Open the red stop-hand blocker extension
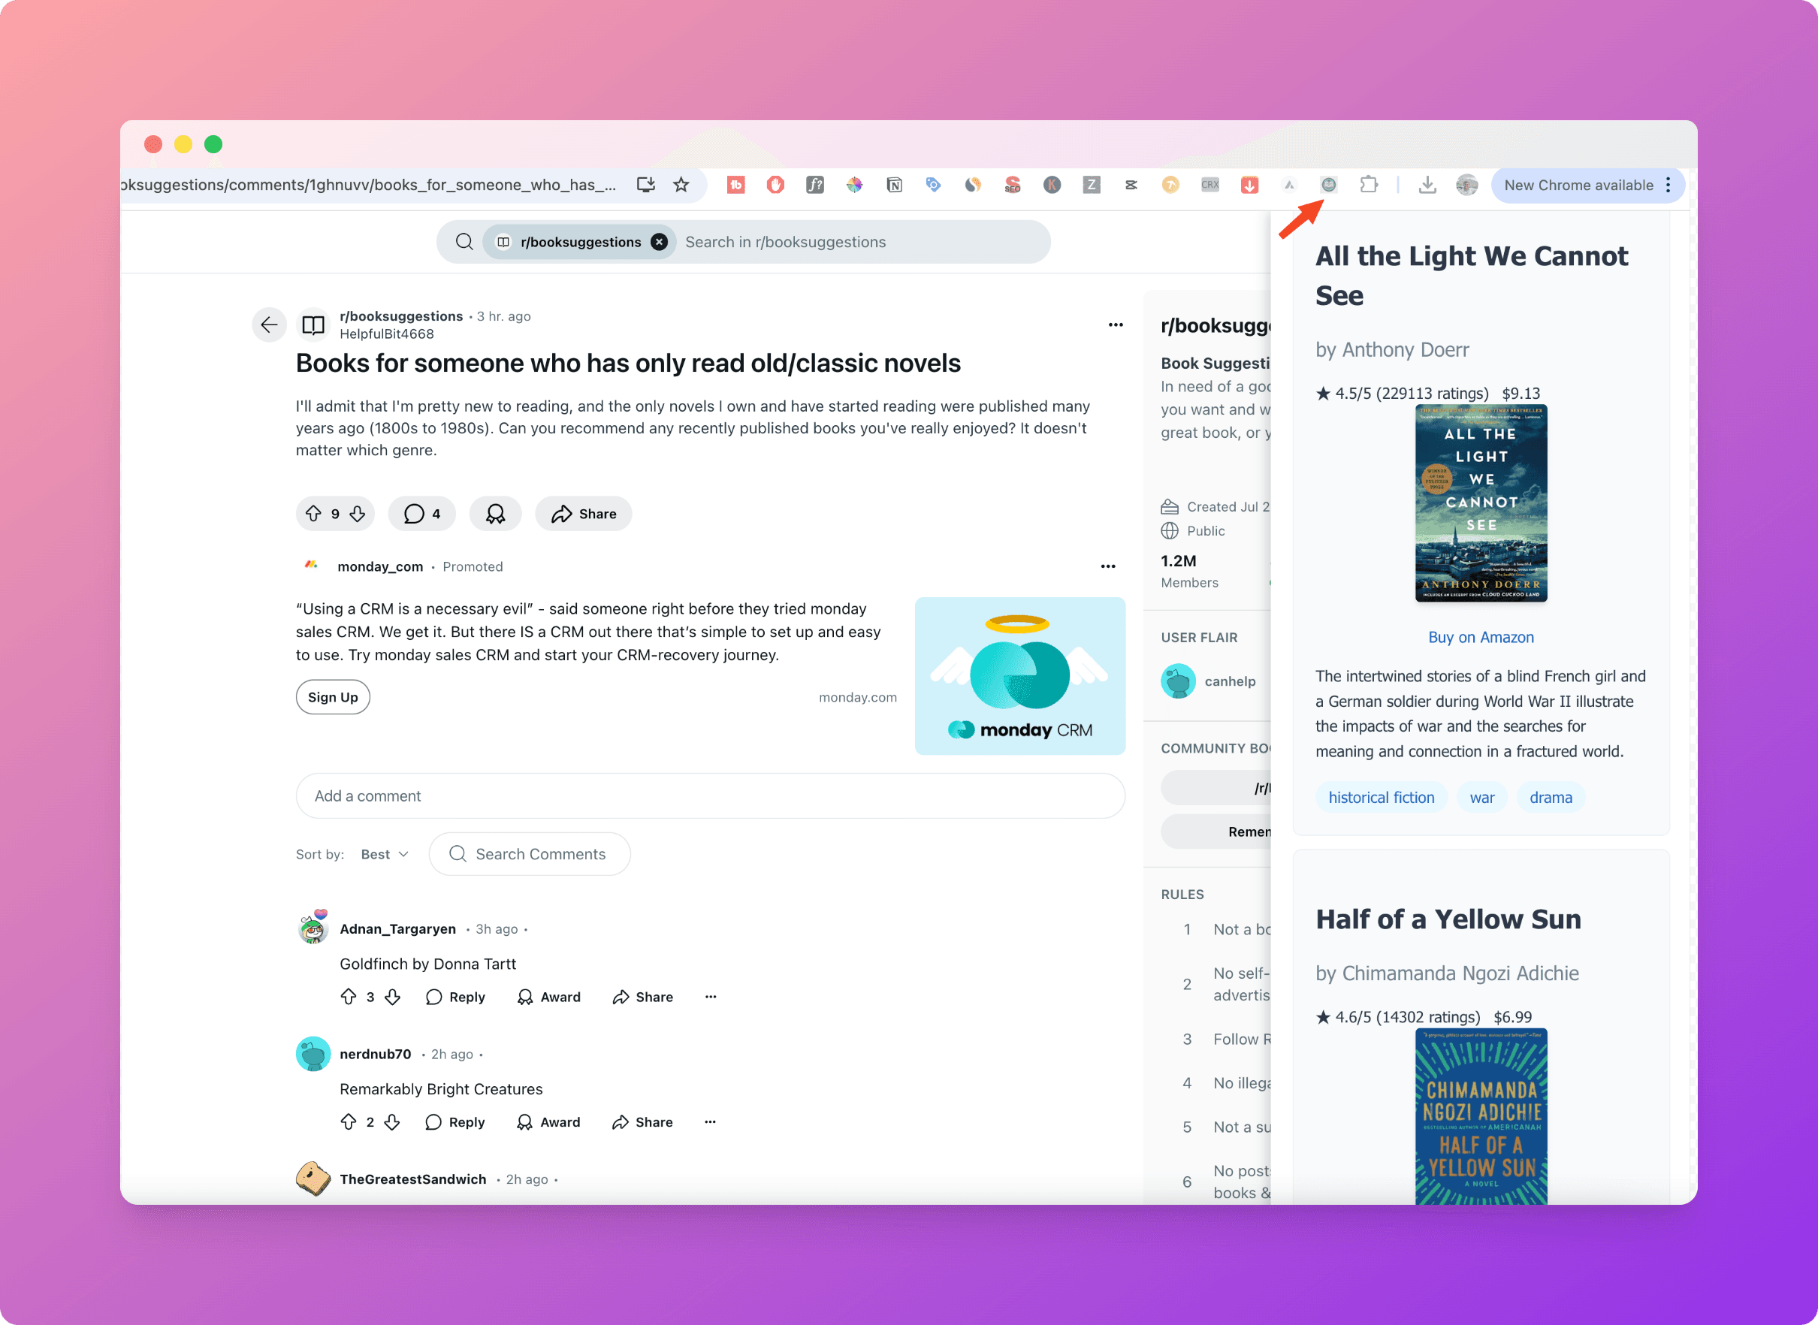Image resolution: width=1818 pixels, height=1325 pixels. point(775,185)
